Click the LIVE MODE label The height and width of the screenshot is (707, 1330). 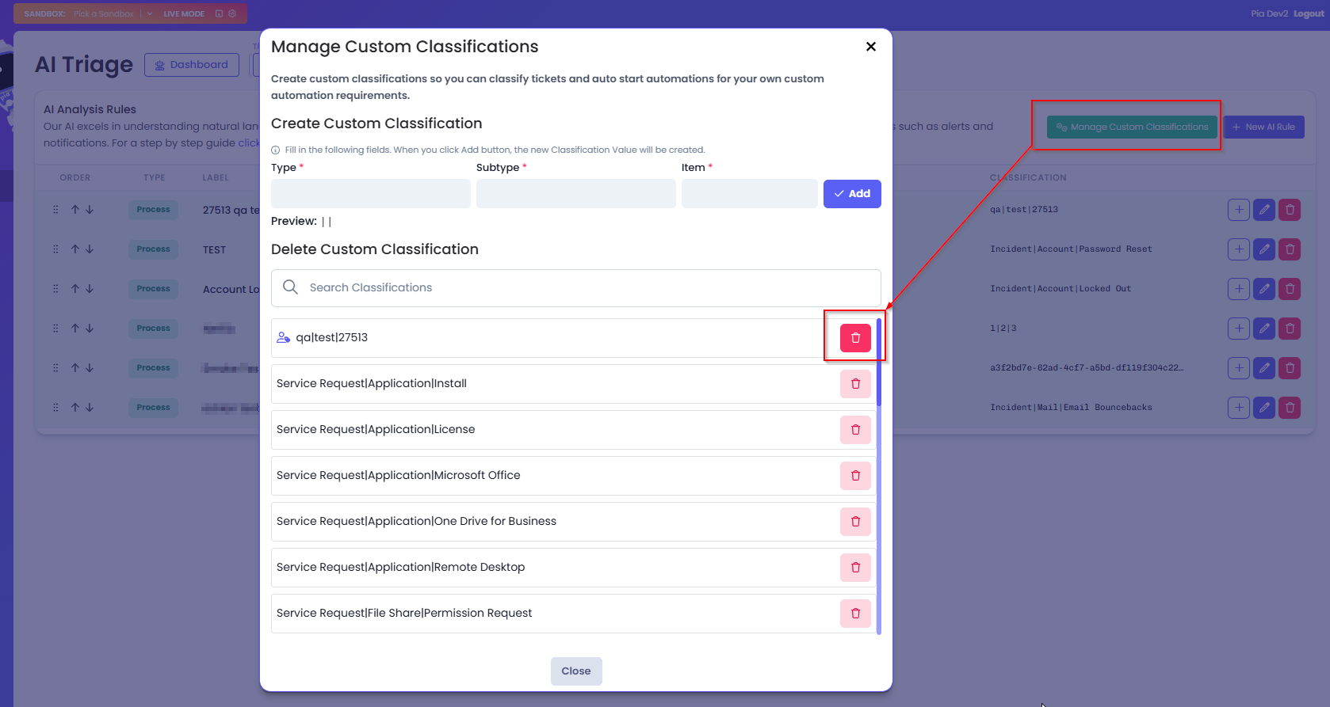coord(184,13)
